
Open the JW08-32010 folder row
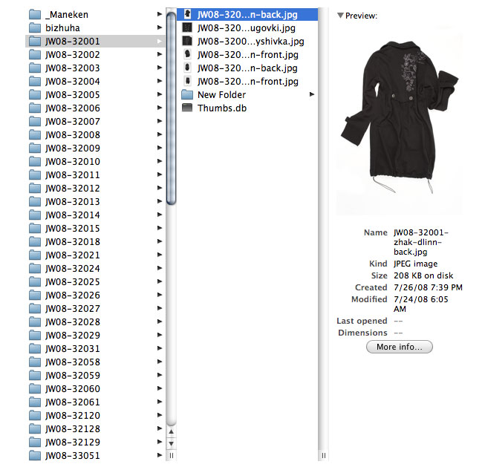point(72,162)
